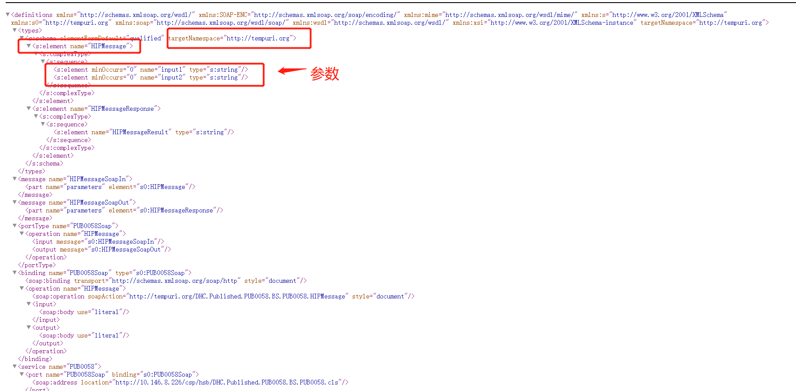The height and width of the screenshot is (391, 796).
Task: Click the input1 element line
Action: [150, 70]
